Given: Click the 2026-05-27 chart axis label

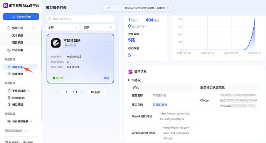Looking at the screenshot, I should [x=207, y=53].
